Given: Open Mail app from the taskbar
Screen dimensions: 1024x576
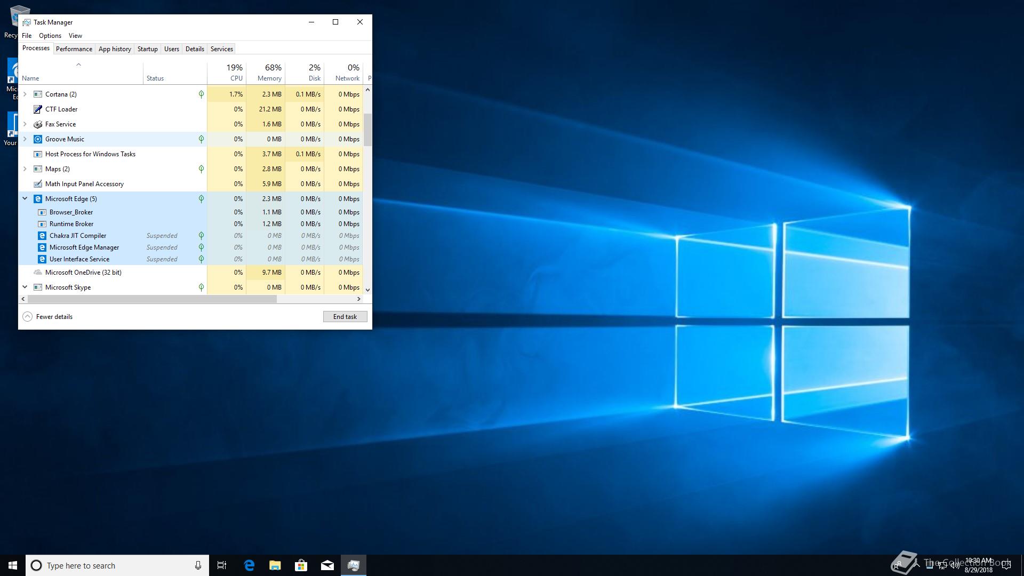Looking at the screenshot, I should [327, 565].
